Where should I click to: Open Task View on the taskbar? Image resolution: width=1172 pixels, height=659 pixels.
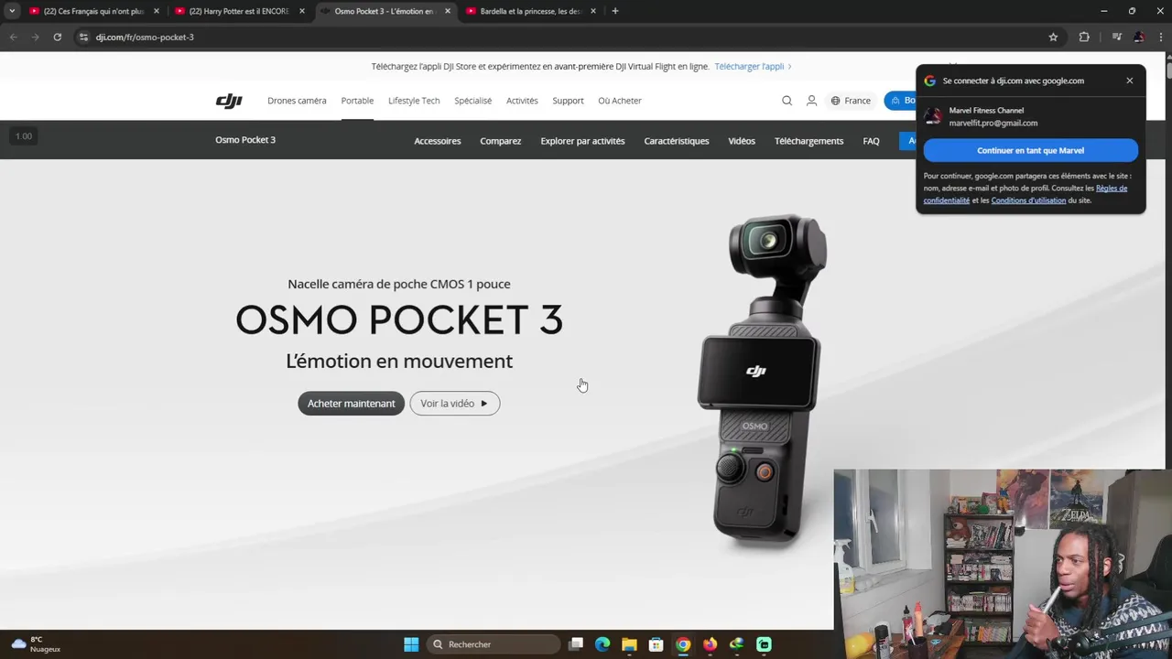point(576,644)
